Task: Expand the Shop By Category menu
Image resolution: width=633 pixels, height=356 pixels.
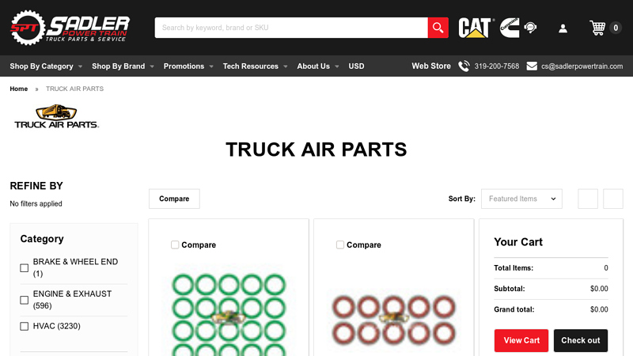Action: [46, 66]
